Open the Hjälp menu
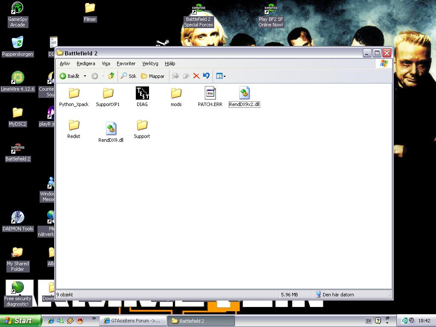436x327 pixels. click(x=170, y=64)
